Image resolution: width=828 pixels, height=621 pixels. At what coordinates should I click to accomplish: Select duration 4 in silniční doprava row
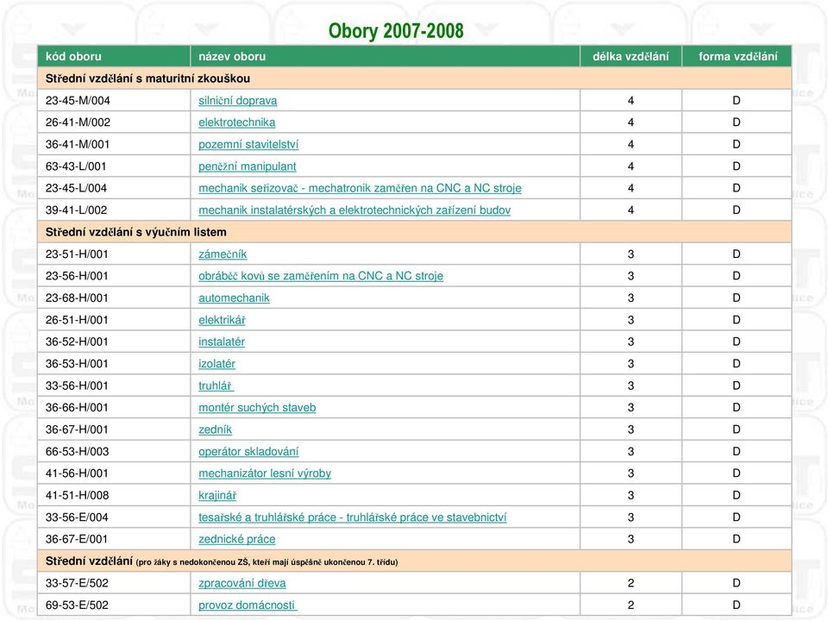[630, 100]
